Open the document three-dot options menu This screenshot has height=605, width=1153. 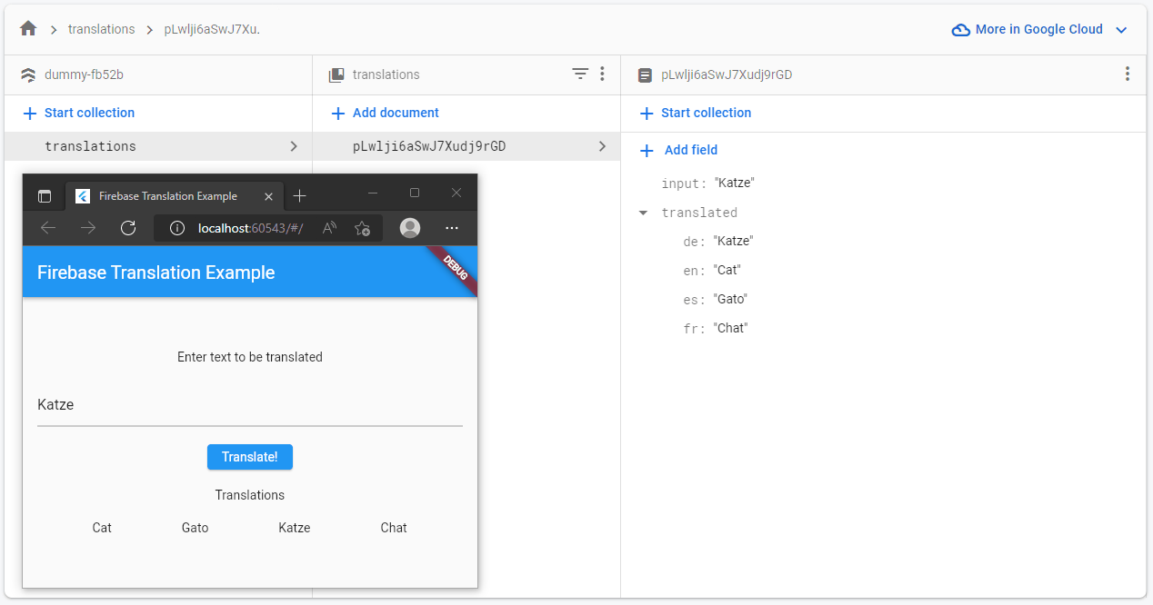tap(1128, 74)
